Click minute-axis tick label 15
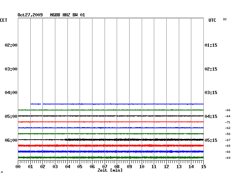Image resolution: width=232 pixels, height=176 pixels. tap(203, 167)
